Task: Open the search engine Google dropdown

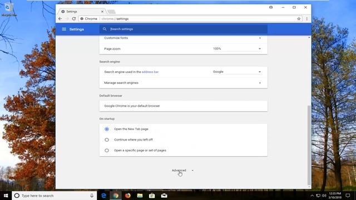Action: pyautogui.click(x=237, y=72)
